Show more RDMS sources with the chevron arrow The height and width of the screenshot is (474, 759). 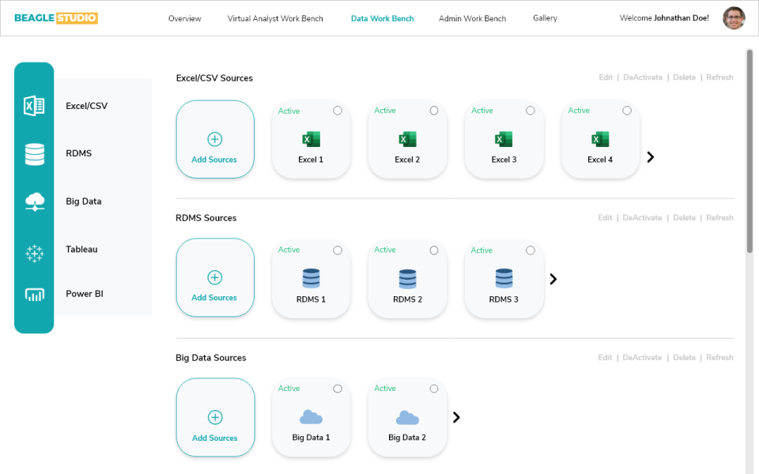(x=553, y=279)
